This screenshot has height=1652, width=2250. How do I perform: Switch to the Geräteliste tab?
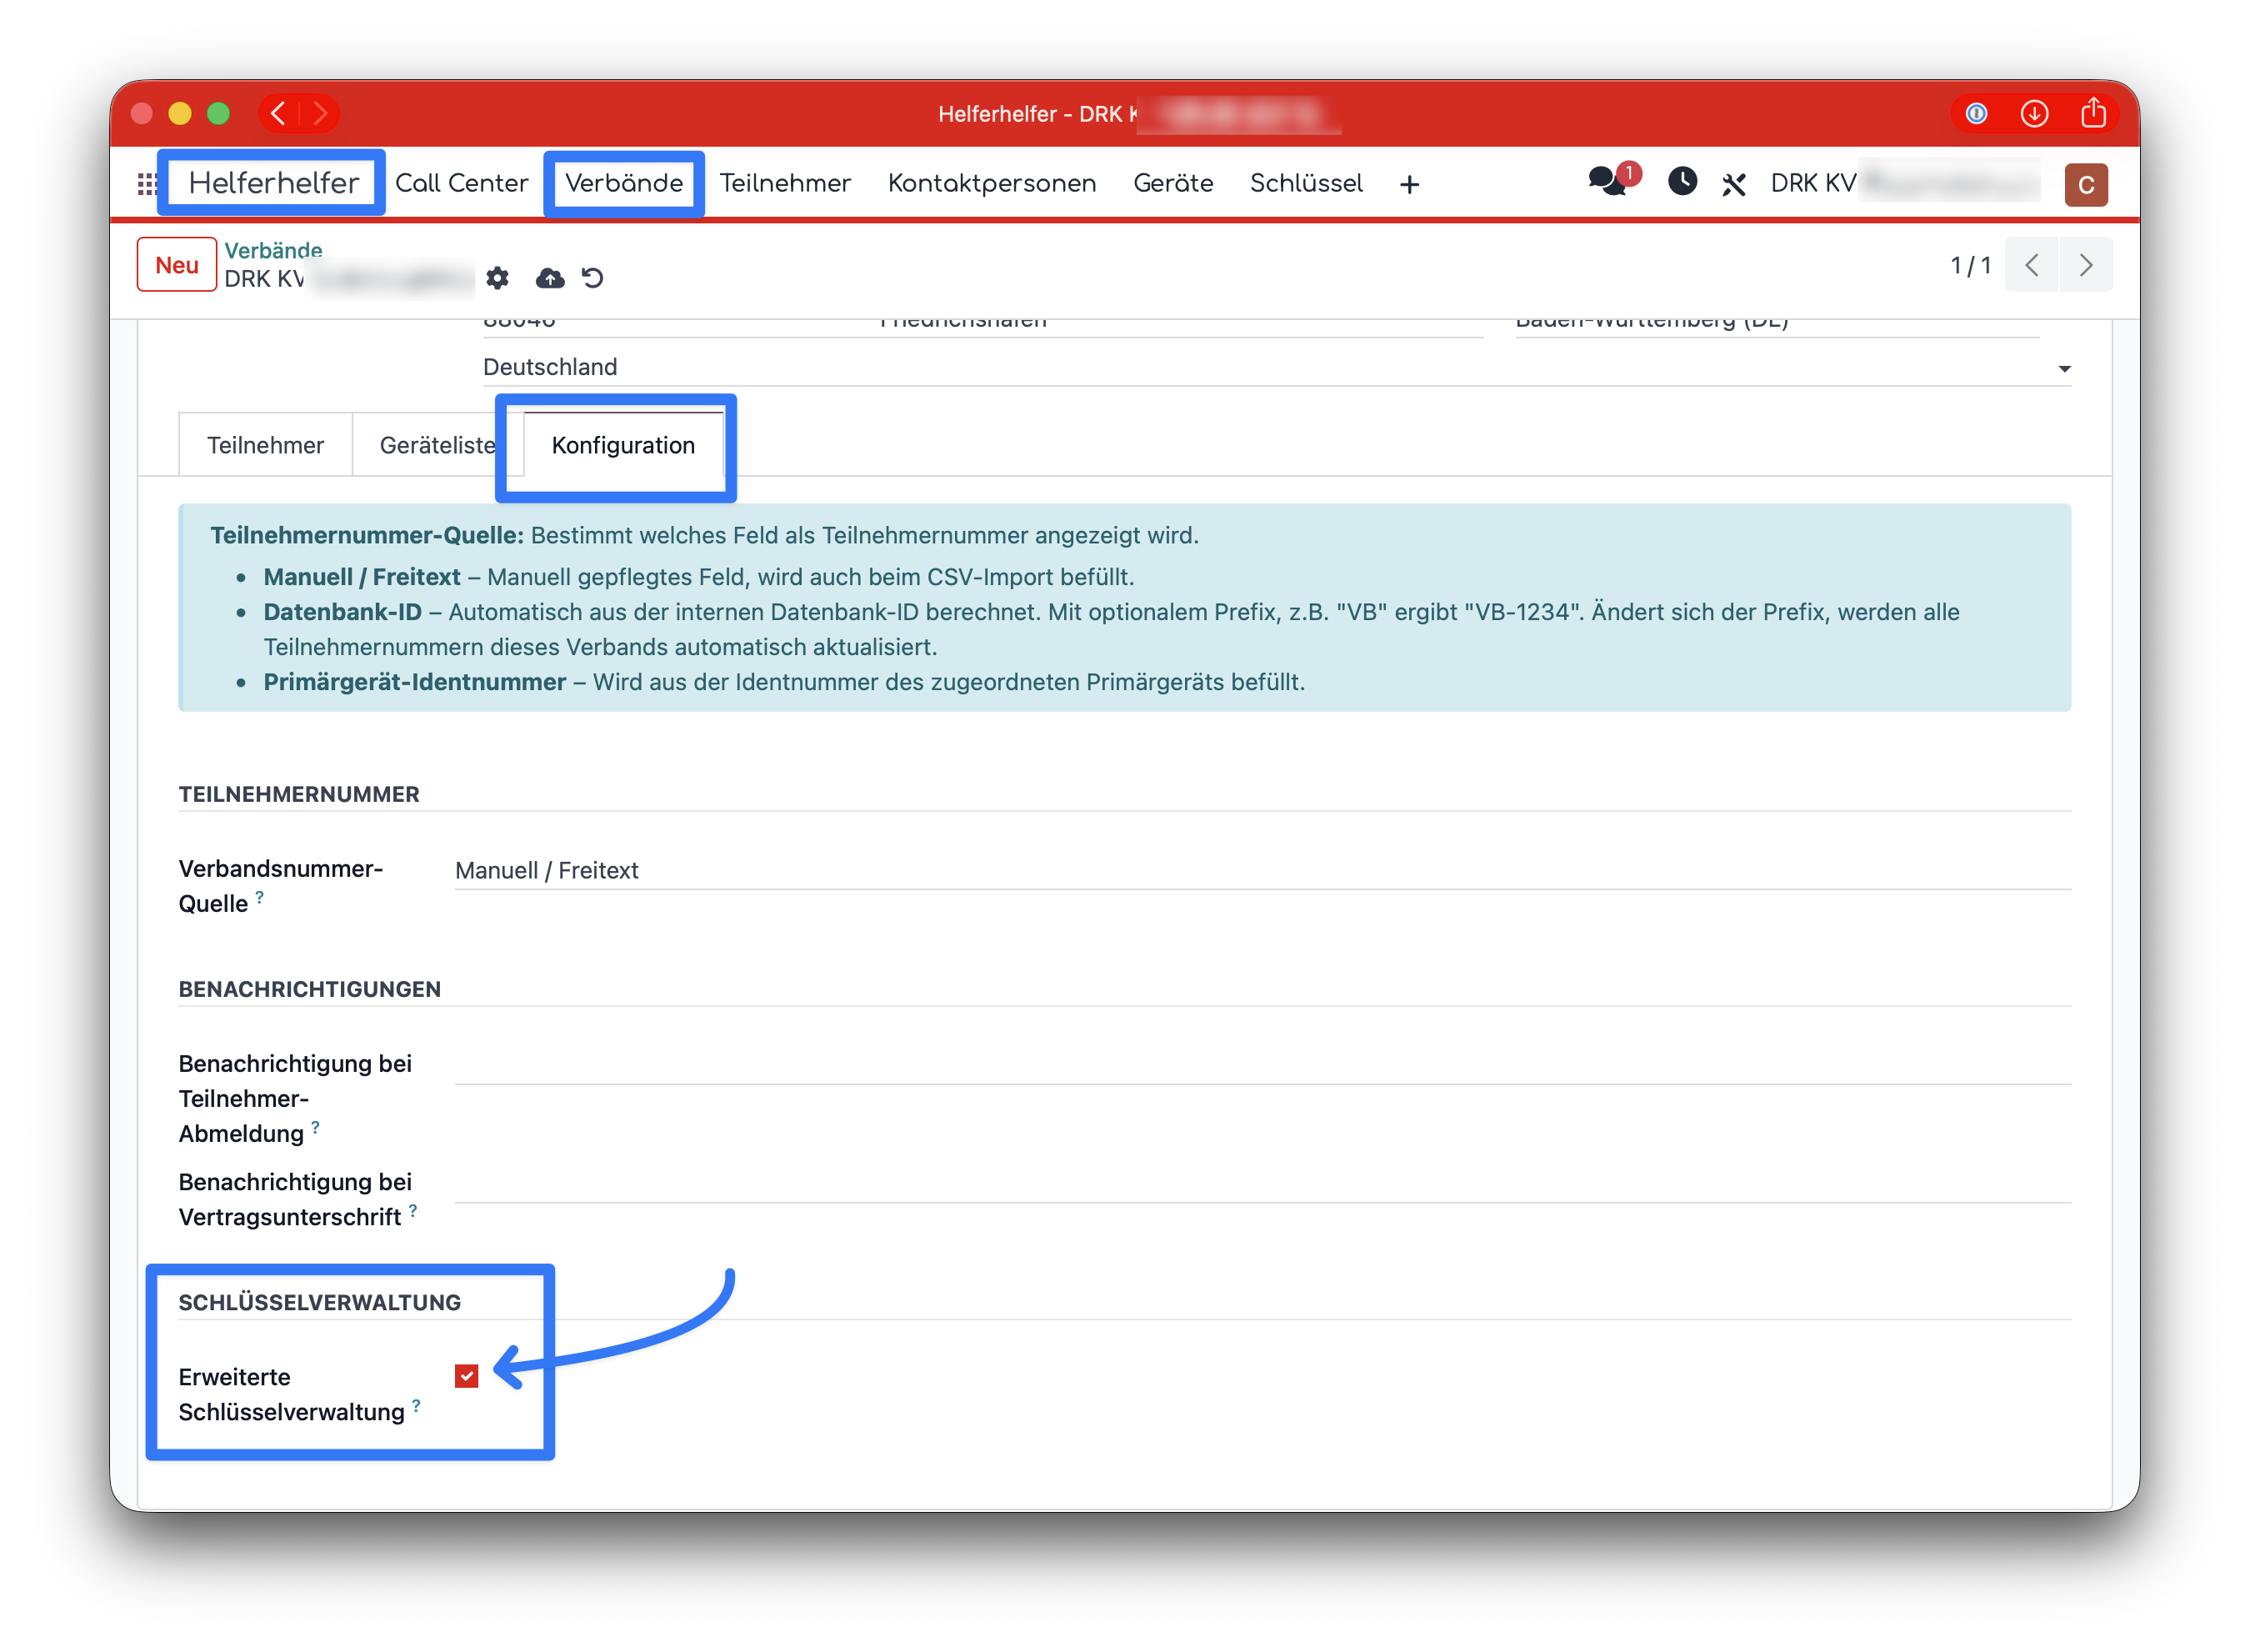tap(437, 445)
